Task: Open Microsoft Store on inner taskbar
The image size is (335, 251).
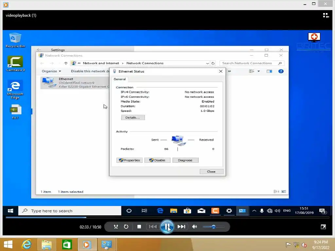Action: pyautogui.click(x=187, y=211)
